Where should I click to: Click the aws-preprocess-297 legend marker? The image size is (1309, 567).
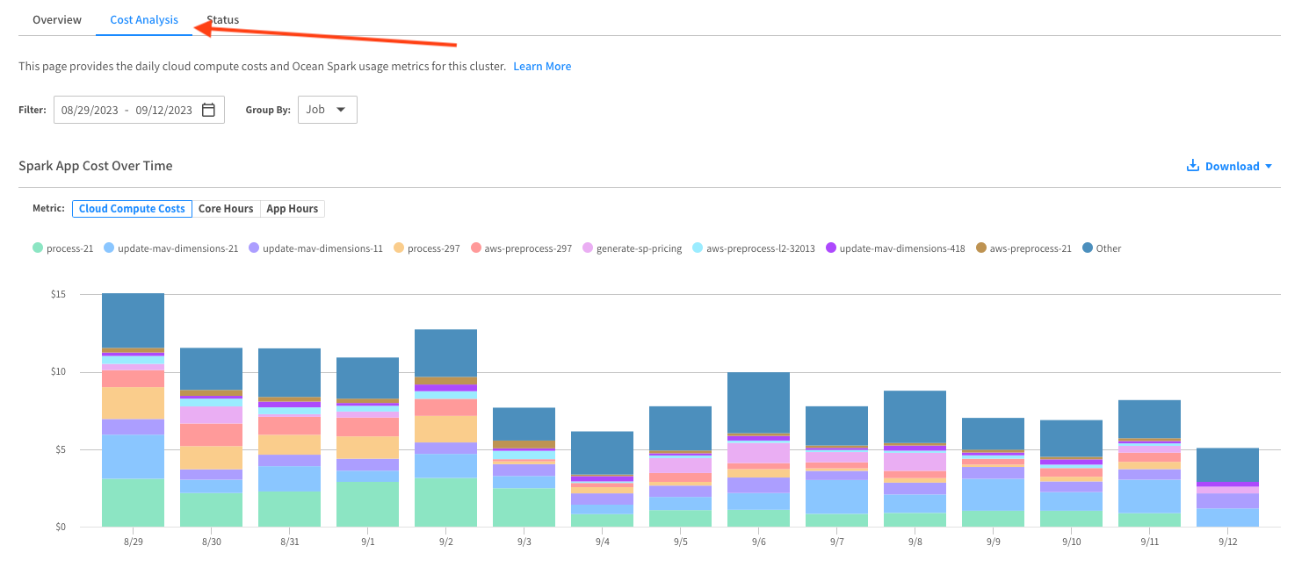coord(476,248)
